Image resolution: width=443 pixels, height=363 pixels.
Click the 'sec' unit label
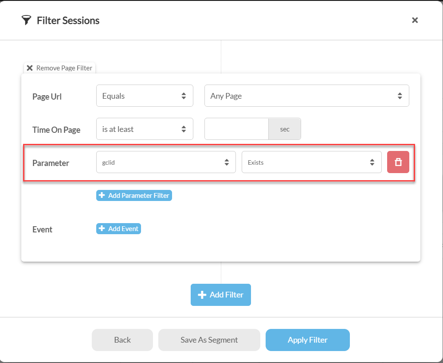[285, 129]
